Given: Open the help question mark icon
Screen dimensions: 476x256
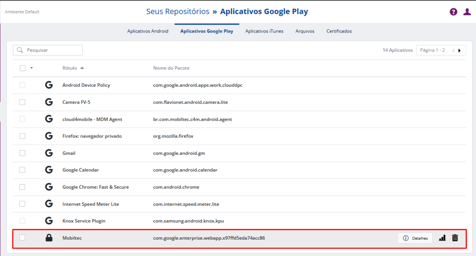Looking at the screenshot, I should (453, 12).
